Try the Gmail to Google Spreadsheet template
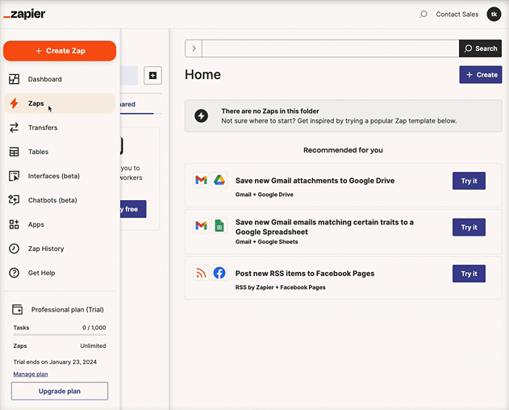509x410 pixels. point(469,227)
